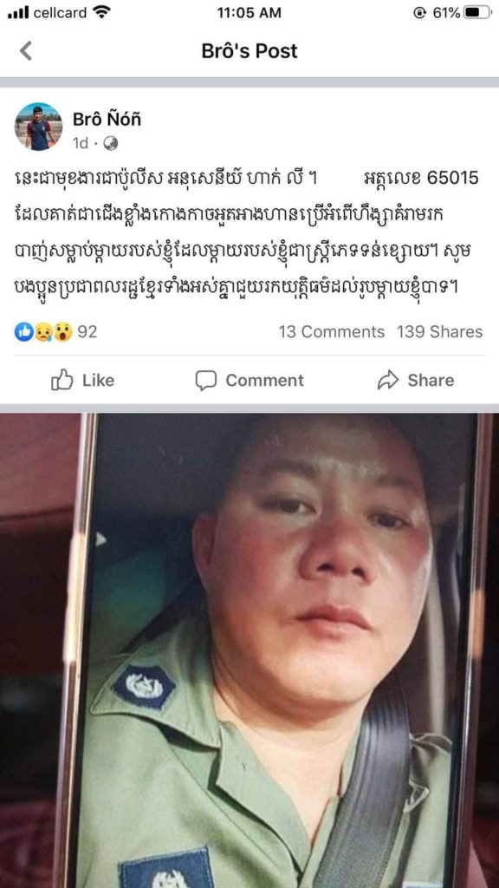499x888 pixels.
Task: Click the surprised wow reaction emoji
Action: click(62, 332)
